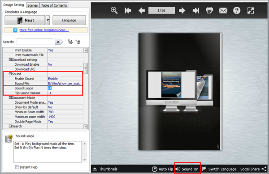This screenshot has width=269, height=174.
Task: Click the Search input field
Action: (35, 42)
